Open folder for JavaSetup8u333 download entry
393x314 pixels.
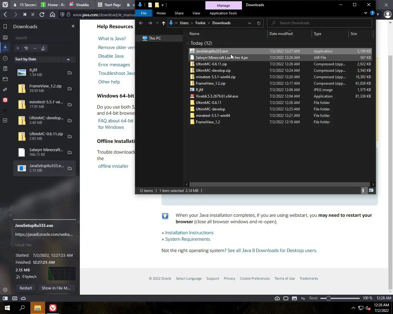point(70,168)
